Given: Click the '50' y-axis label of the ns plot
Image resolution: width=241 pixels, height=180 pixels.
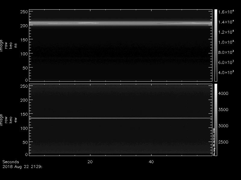Looking at the screenshot, I should 25,68.
